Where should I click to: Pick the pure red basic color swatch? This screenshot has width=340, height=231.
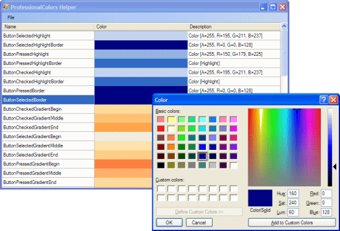161,129
